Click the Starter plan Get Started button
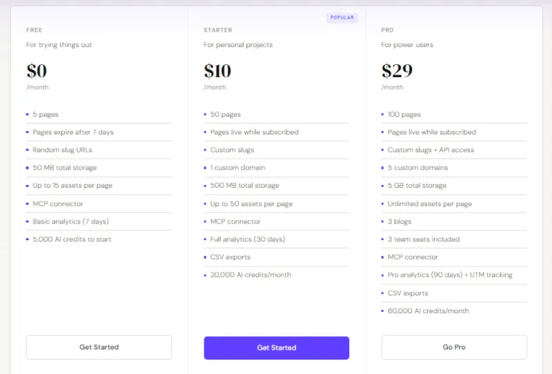 pyautogui.click(x=276, y=348)
